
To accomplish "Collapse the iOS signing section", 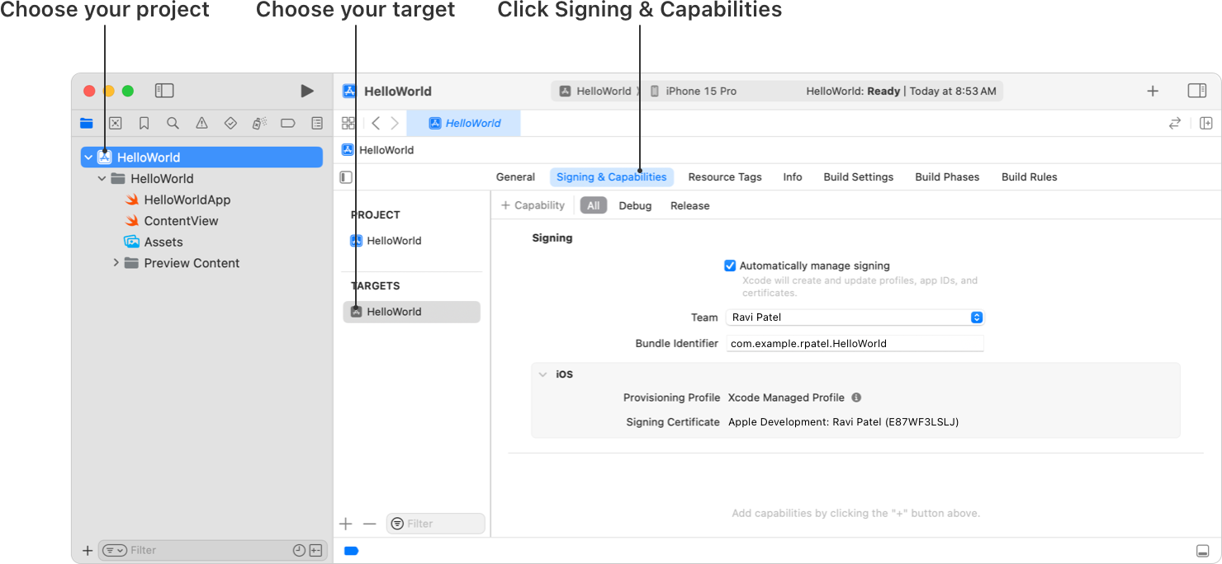I will (x=542, y=374).
